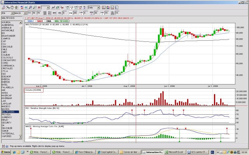Switch to Microsoft Excel taskbar item
This screenshot has width=249, height=155.
(175, 152)
